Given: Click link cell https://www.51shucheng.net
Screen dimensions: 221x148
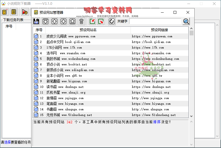Looking at the screenshot, I should click(154, 115).
